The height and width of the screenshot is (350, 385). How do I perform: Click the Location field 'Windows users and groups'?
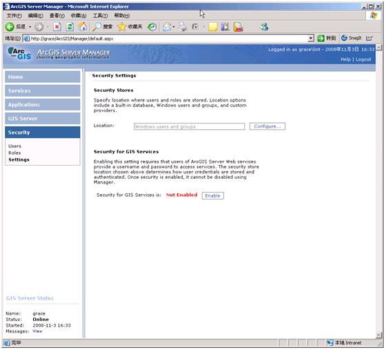coord(189,126)
